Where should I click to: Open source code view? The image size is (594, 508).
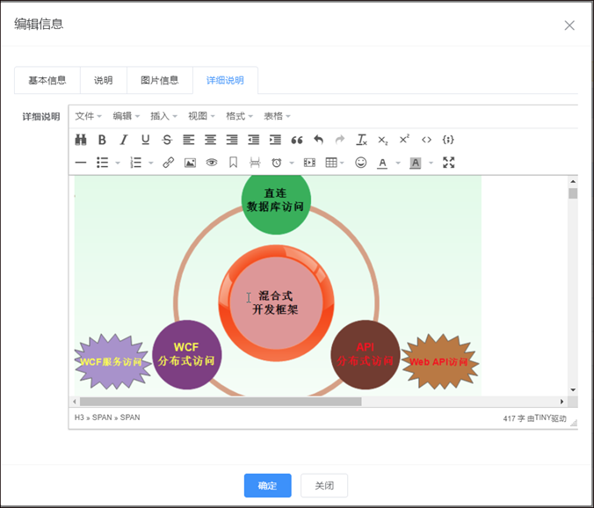(x=426, y=140)
